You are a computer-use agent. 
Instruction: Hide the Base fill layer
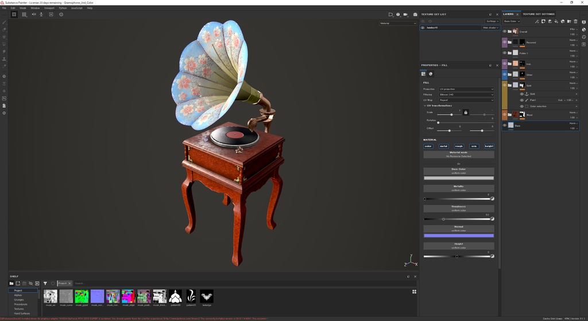504,126
